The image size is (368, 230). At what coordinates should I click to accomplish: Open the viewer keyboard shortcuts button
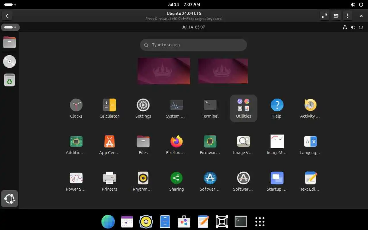click(336, 16)
